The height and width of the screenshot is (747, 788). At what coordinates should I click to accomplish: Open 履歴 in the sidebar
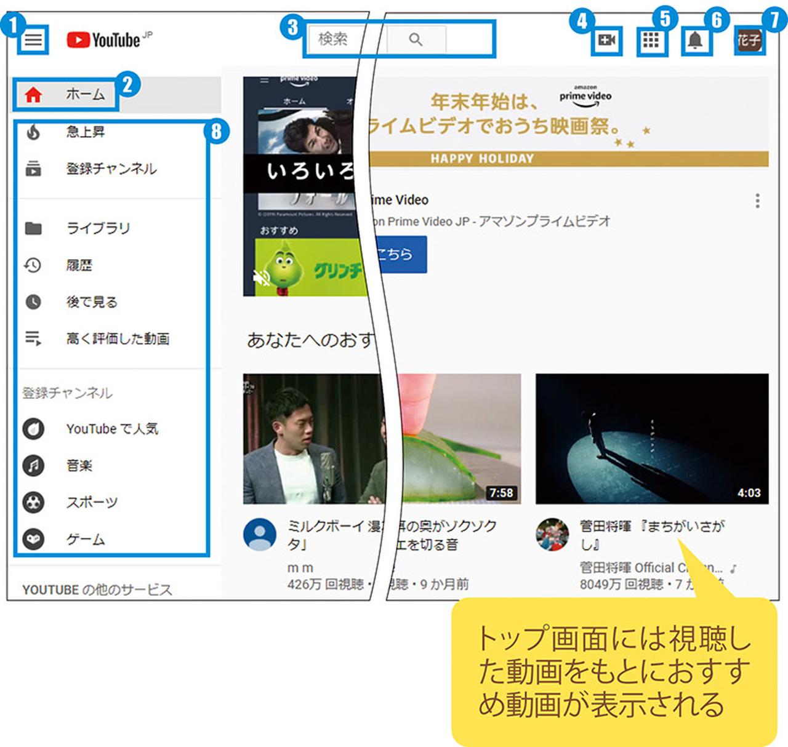79,265
